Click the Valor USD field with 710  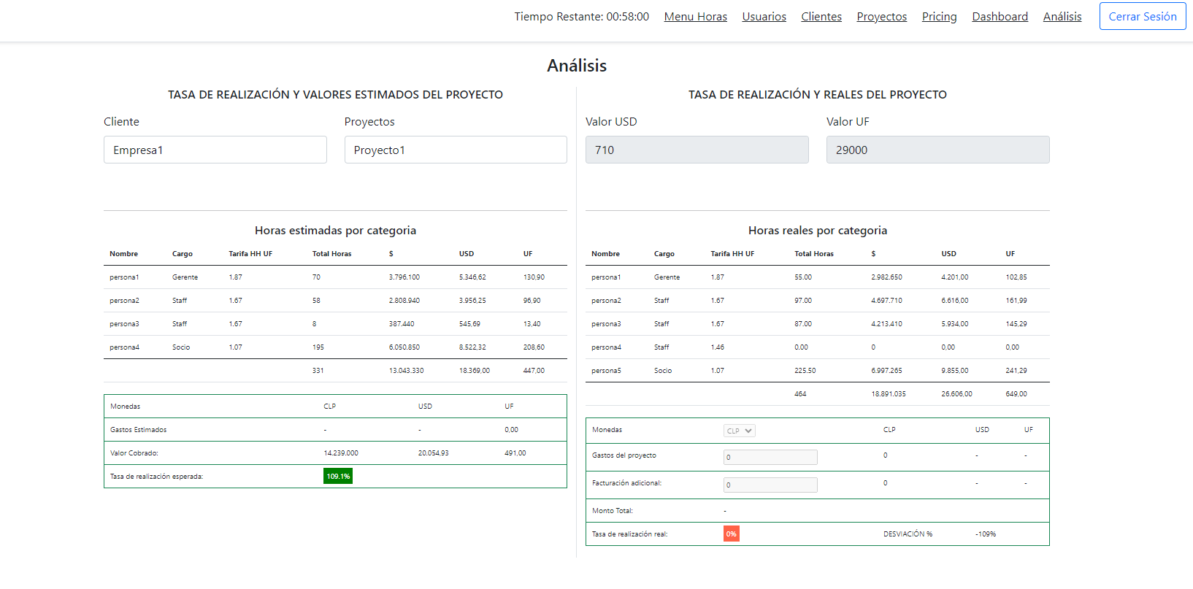tap(697, 150)
